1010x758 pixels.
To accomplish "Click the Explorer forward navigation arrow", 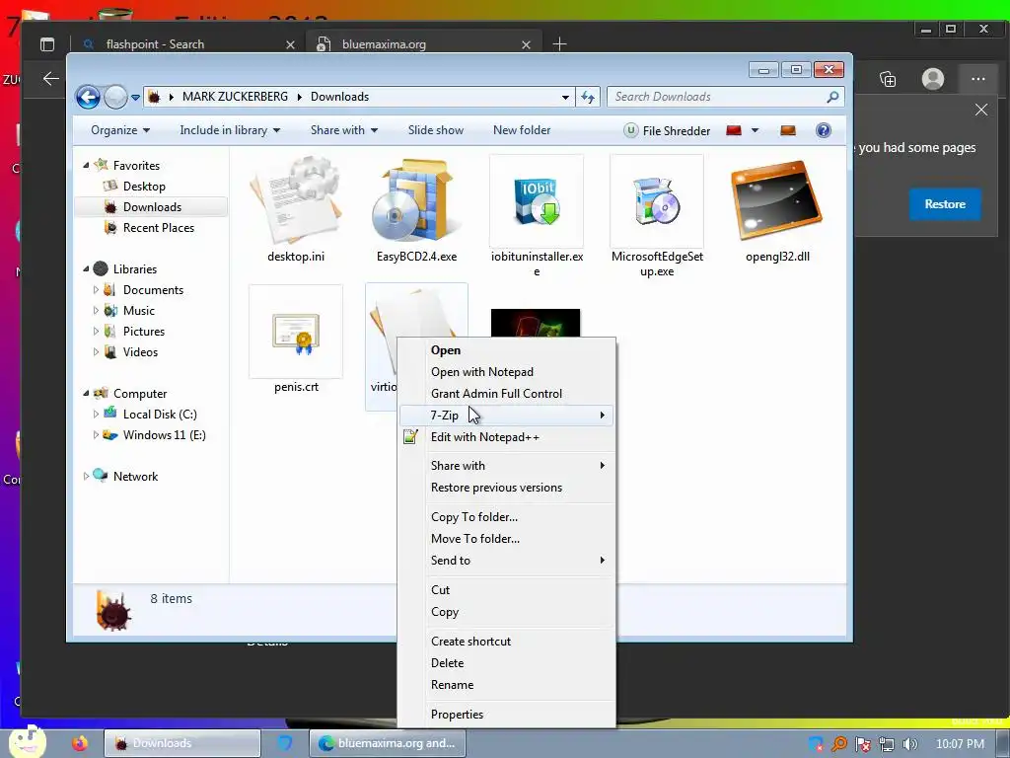I will pyautogui.click(x=115, y=98).
